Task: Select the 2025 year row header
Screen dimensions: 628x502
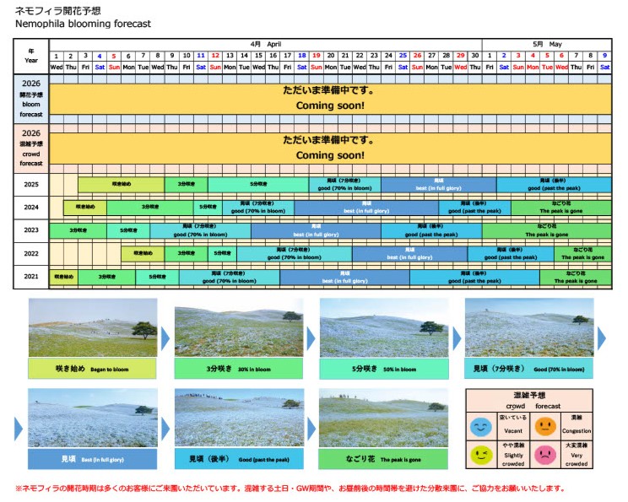Action: (x=31, y=185)
